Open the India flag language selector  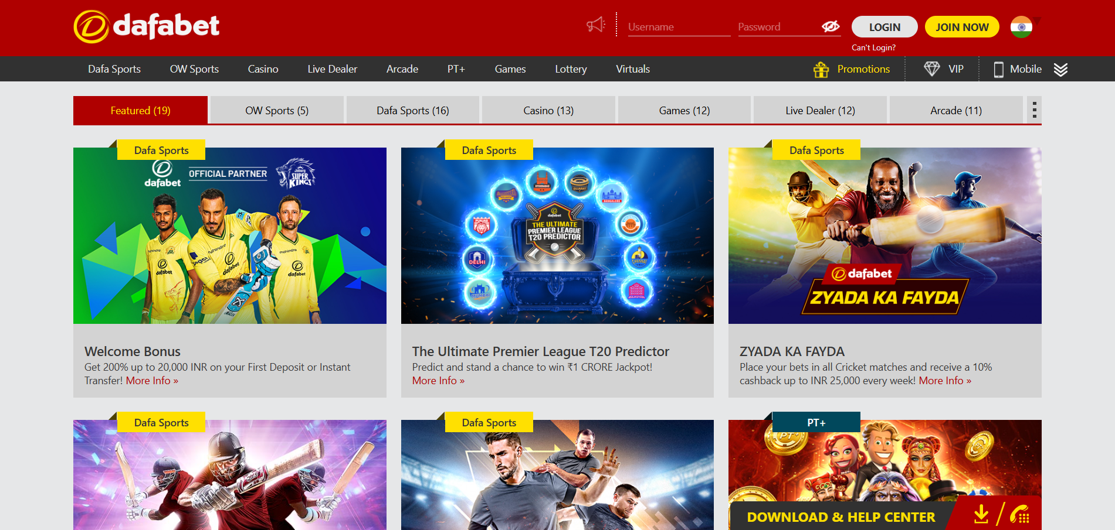[1021, 27]
